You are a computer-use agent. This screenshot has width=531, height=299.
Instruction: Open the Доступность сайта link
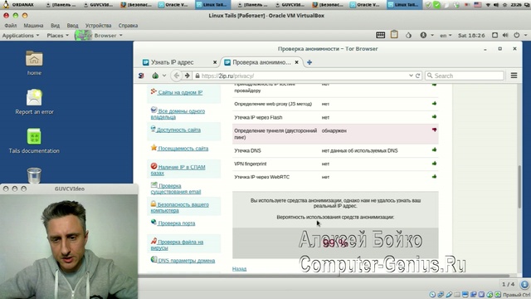[178, 130]
